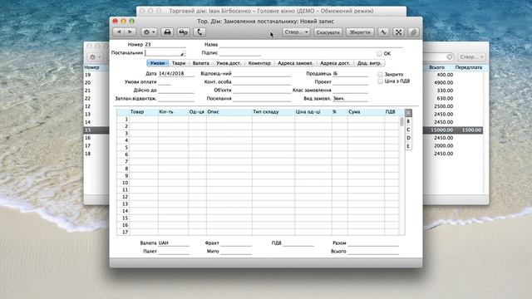
Task: Open print preview with magnifier icon
Action: point(184,32)
